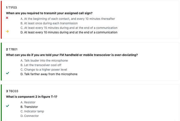Select the Indicator lamp answer
Screen dimensions: 180x121
pyautogui.click(x=32, y=111)
